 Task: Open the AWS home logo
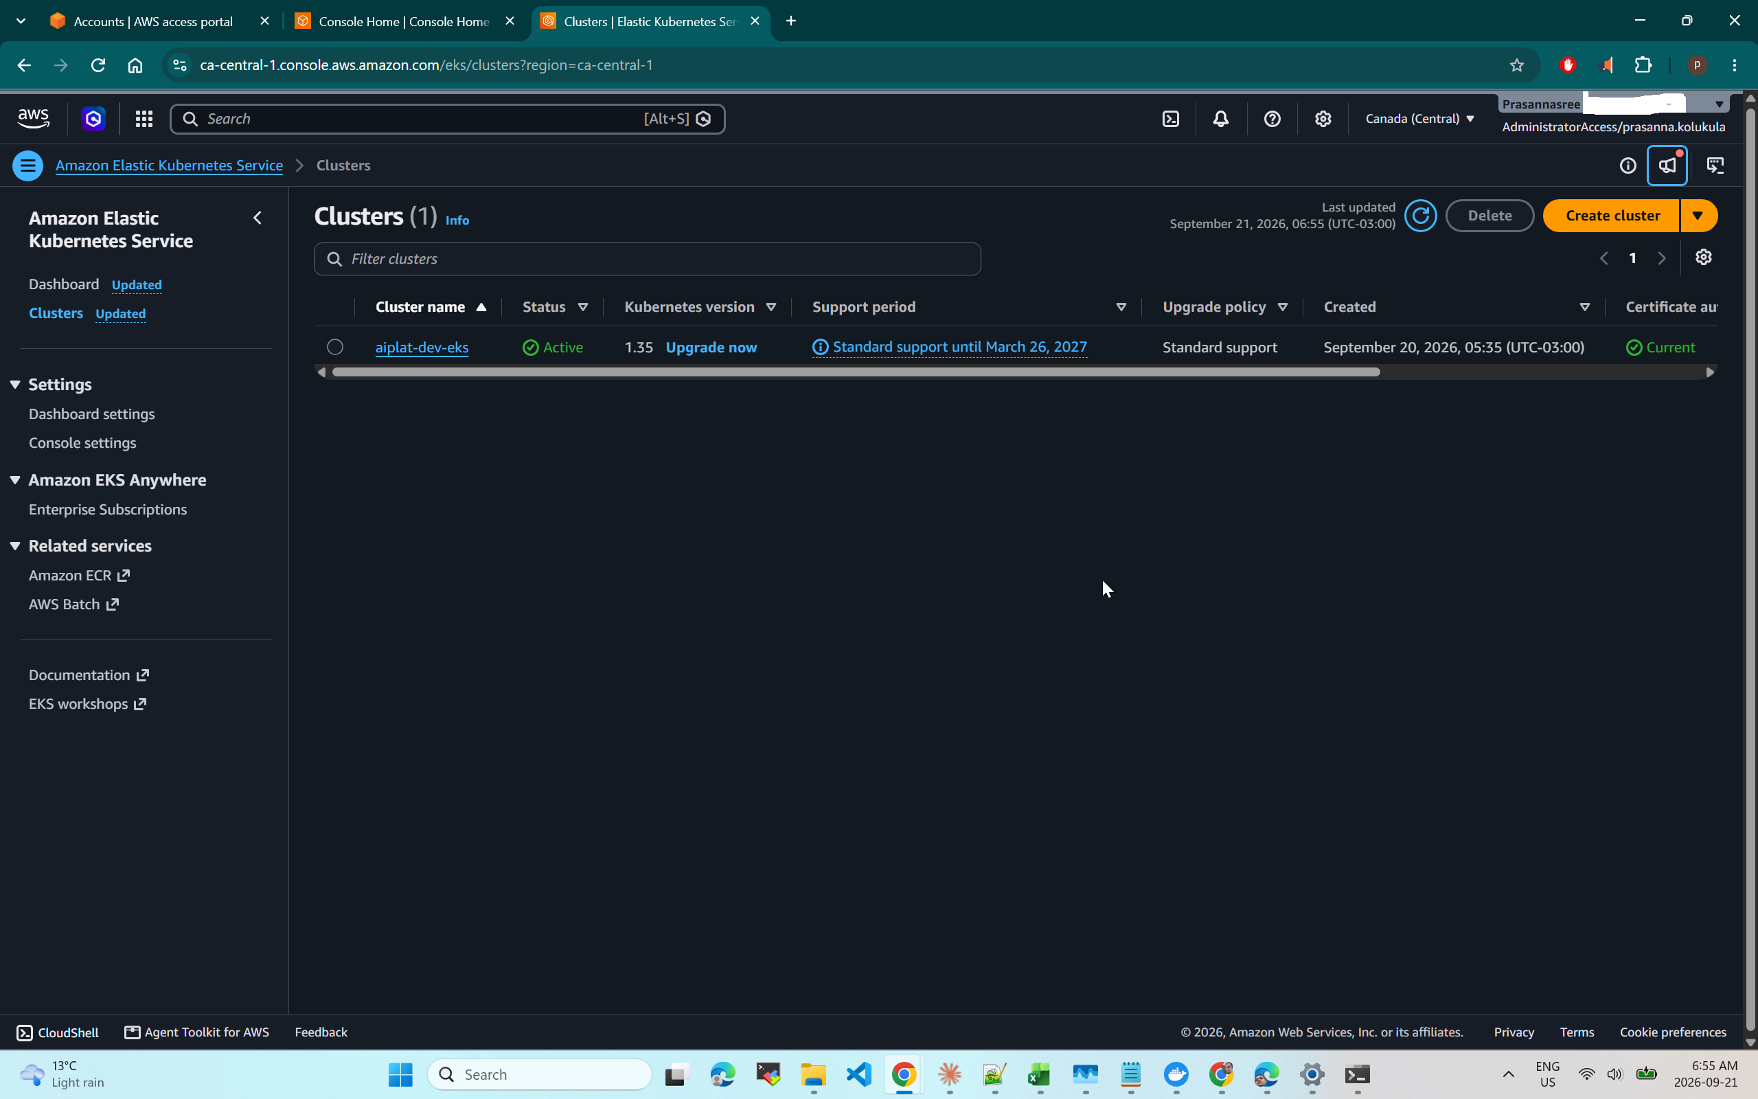point(34,118)
